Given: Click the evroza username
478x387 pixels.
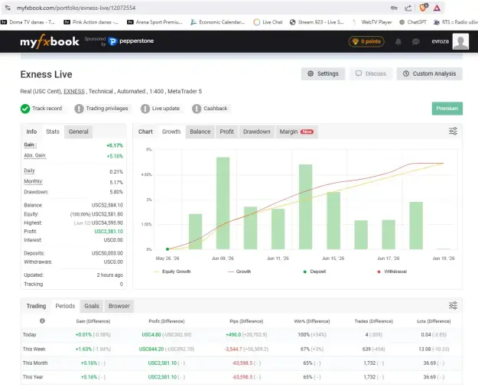Looking at the screenshot, I should tap(440, 41).
